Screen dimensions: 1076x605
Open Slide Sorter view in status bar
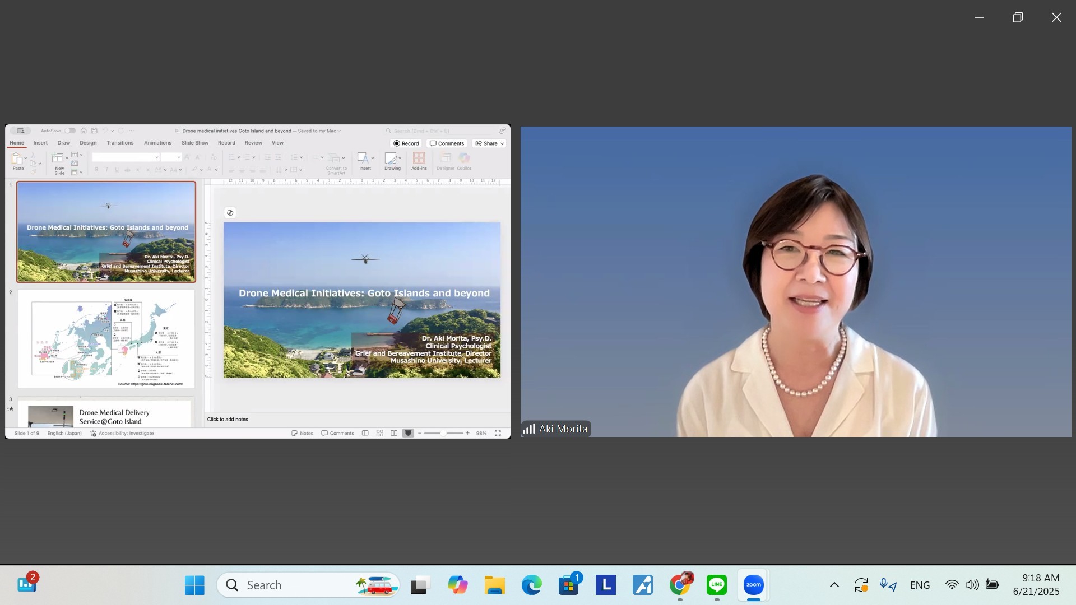pos(379,433)
